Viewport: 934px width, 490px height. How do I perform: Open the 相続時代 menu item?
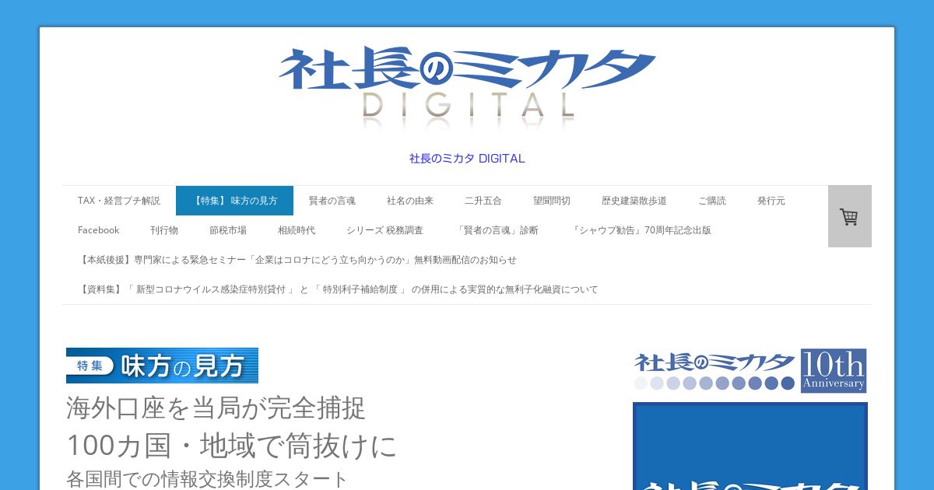coord(297,230)
